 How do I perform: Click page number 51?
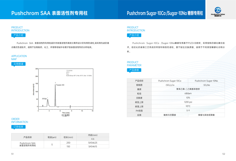pos(12,154)
